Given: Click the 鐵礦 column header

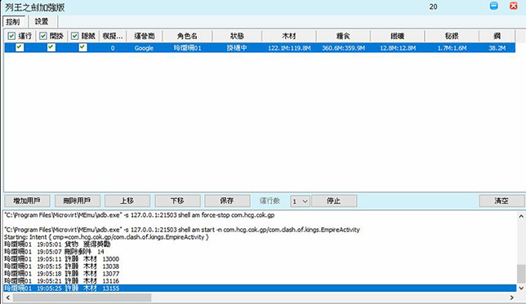Looking at the screenshot, I should [398, 36].
